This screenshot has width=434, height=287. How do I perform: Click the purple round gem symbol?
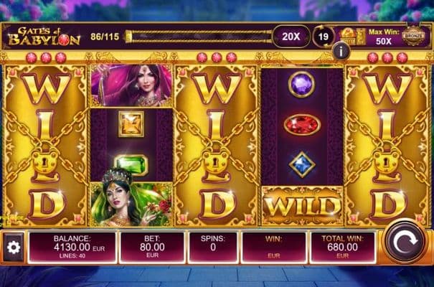tap(302, 84)
